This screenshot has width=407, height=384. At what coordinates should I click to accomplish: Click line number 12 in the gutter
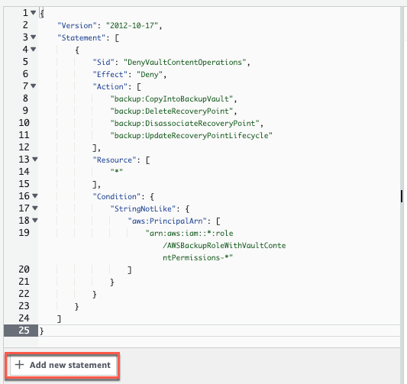24,147
